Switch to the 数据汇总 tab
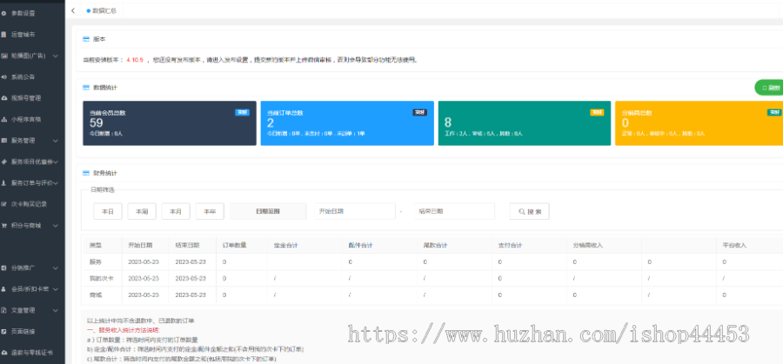783x364 pixels. 102,10
